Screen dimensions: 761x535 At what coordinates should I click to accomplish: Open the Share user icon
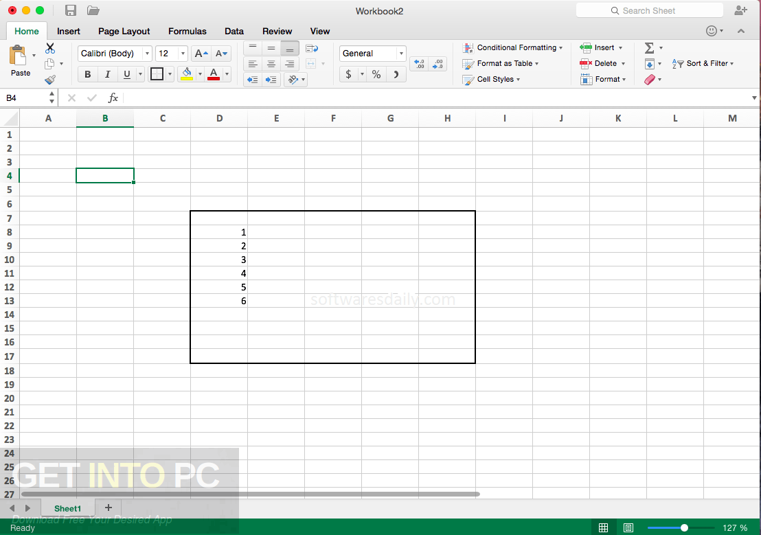[x=740, y=10]
